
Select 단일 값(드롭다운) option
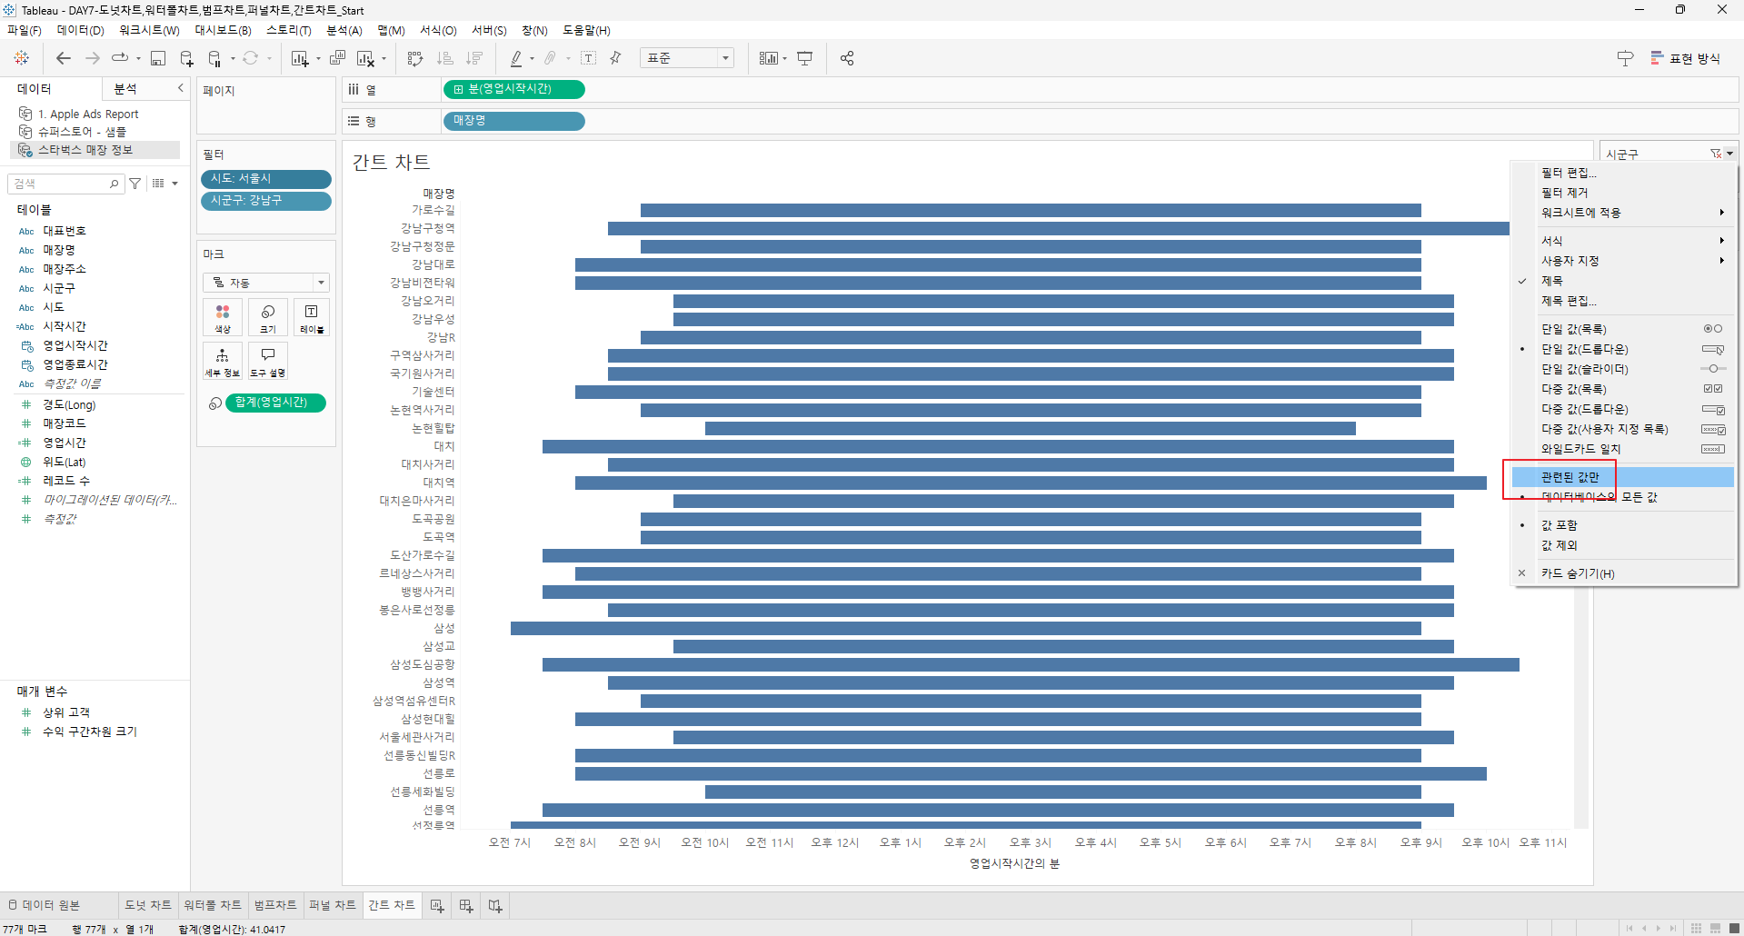pos(1623,349)
